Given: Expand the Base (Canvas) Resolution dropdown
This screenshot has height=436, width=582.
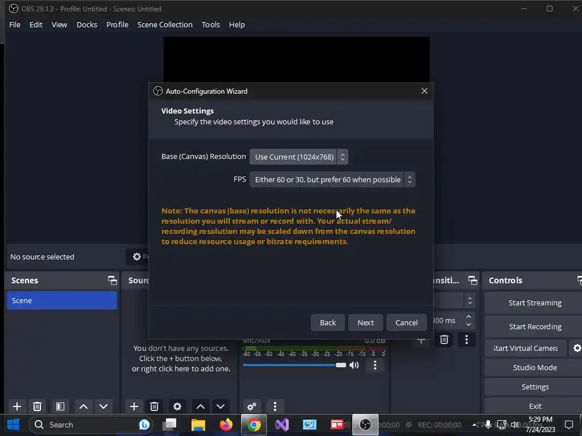Looking at the screenshot, I should tap(299, 157).
